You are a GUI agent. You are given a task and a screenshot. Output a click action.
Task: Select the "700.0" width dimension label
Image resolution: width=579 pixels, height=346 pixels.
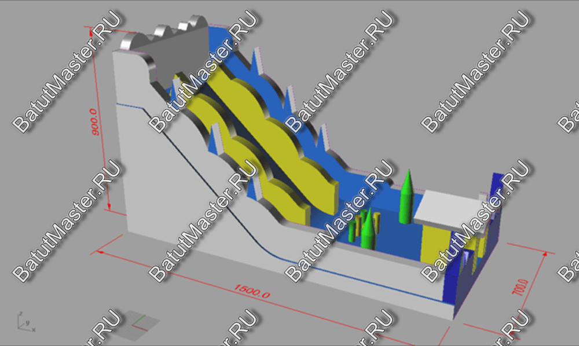point(521,287)
